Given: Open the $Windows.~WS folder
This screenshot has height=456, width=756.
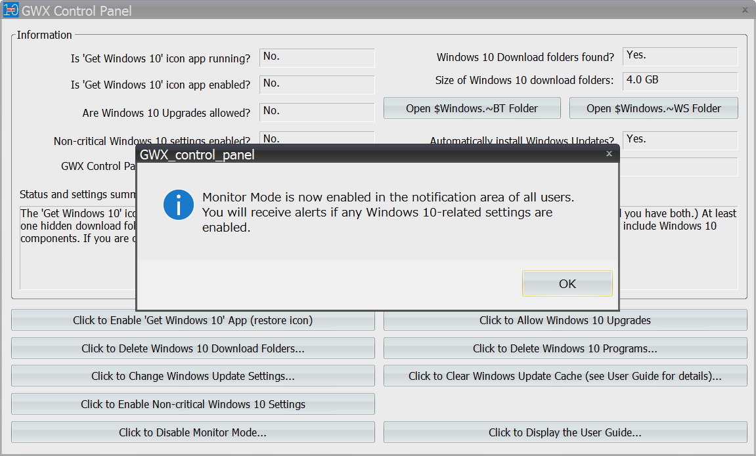Looking at the screenshot, I should pyautogui.click(x=653, y=108).
